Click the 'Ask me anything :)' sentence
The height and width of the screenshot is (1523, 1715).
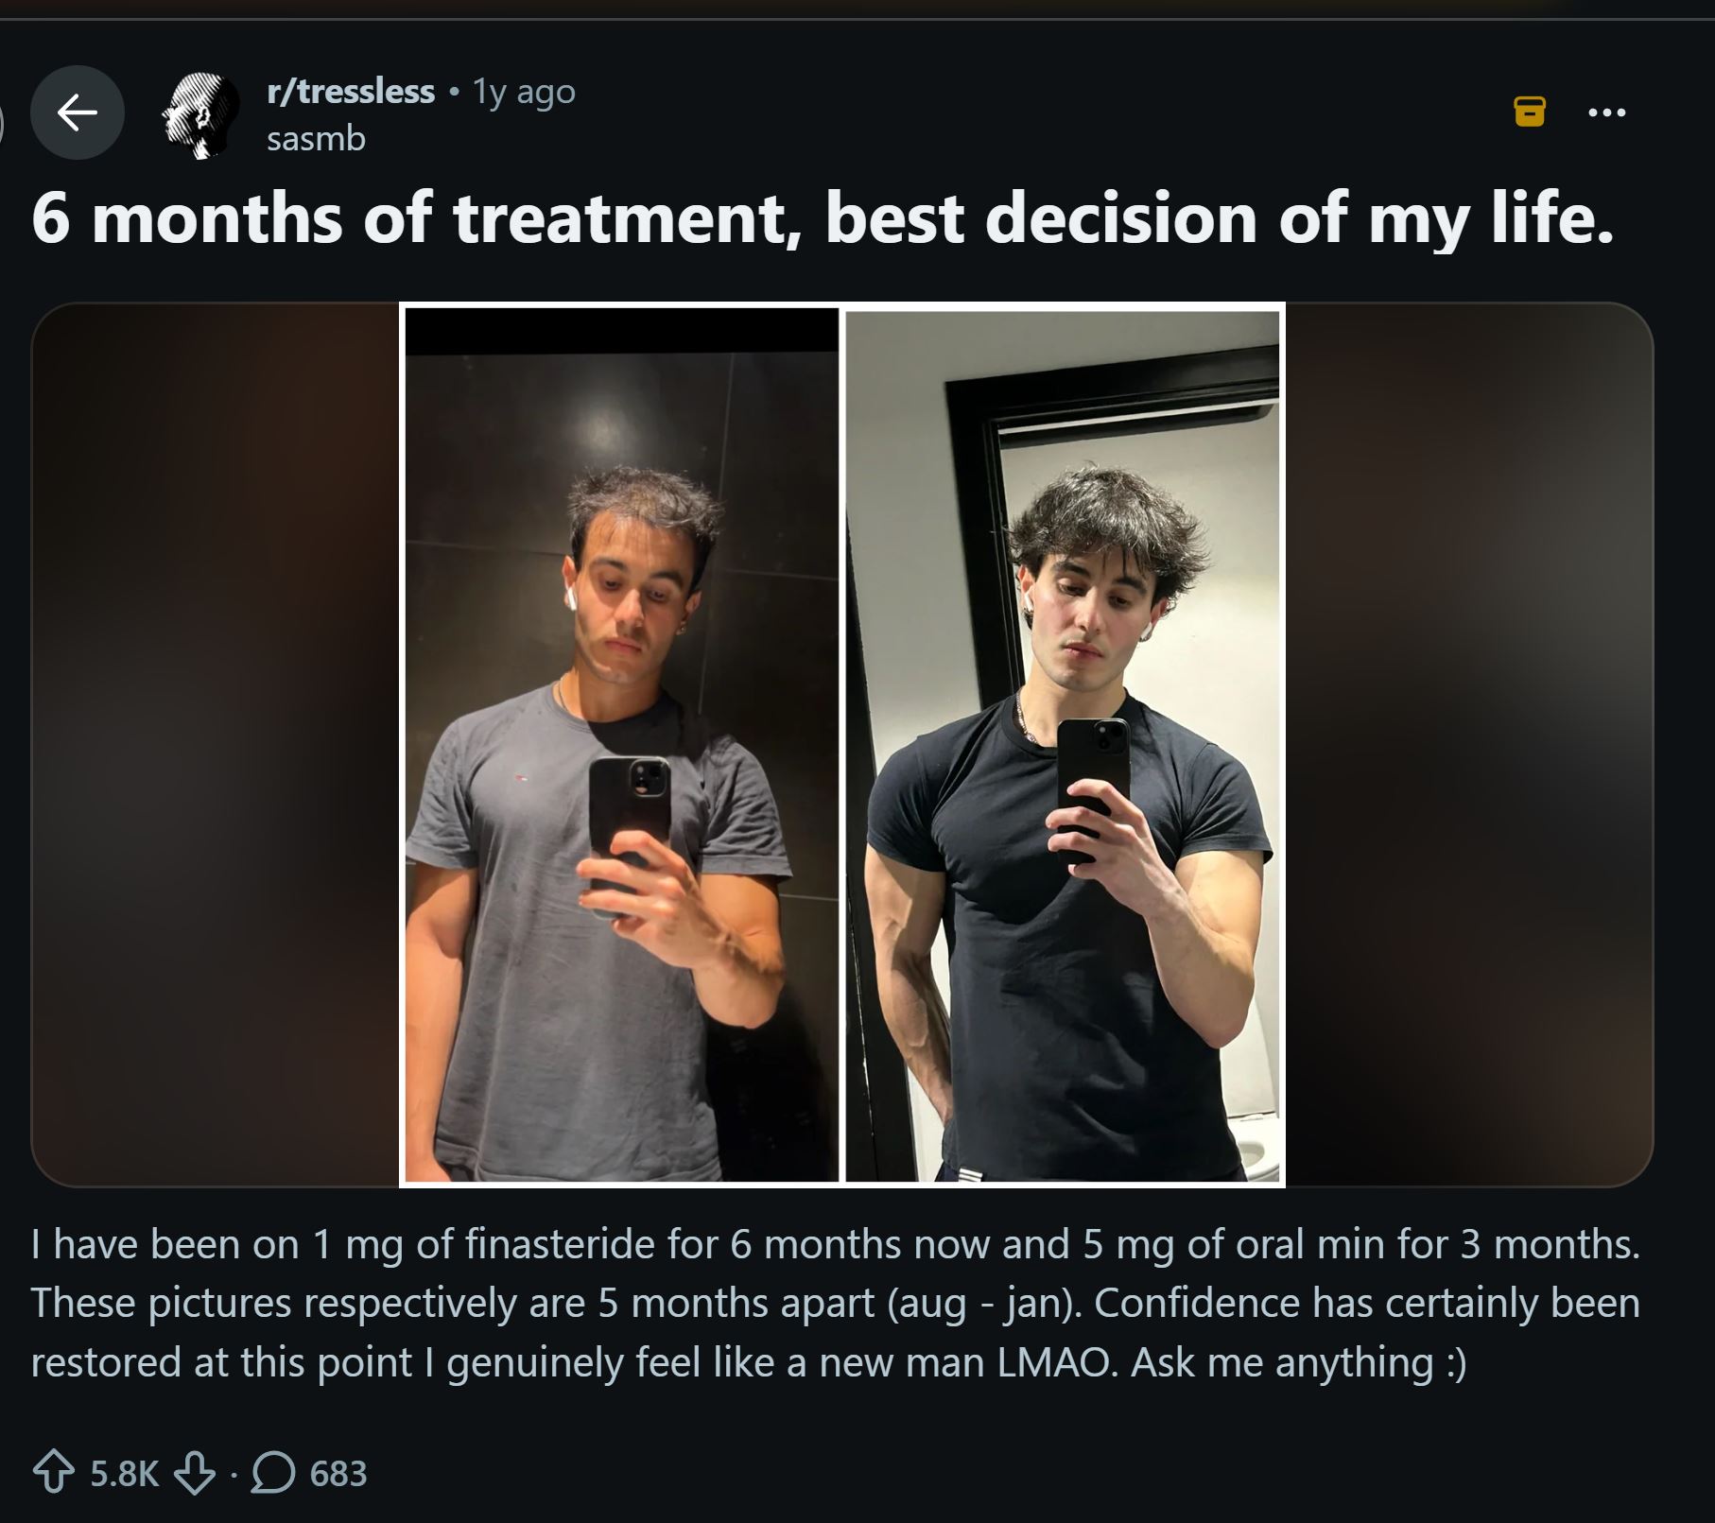click(1299, 1363)
